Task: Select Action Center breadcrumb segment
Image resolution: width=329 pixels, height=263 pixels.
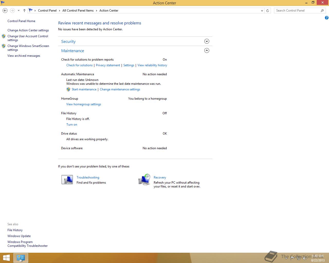Action: click(x=109, y=11)
